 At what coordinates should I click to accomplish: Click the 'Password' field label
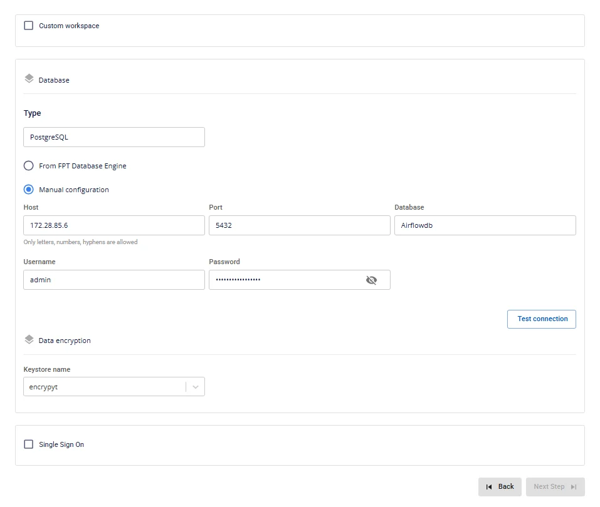coord(224,262)
